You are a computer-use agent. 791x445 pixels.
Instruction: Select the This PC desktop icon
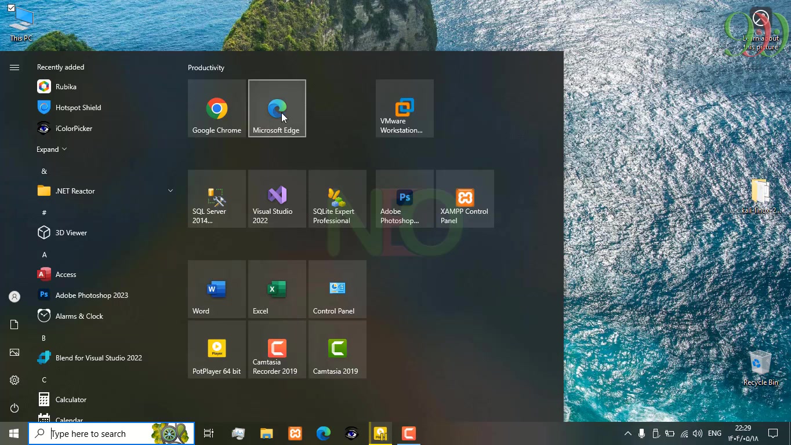point(21,24)
